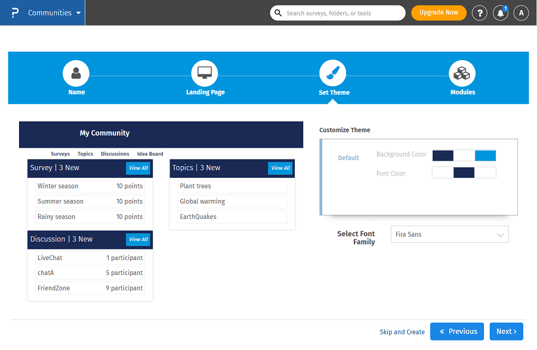Switch to the Idea Board tab

click(150, 154)
